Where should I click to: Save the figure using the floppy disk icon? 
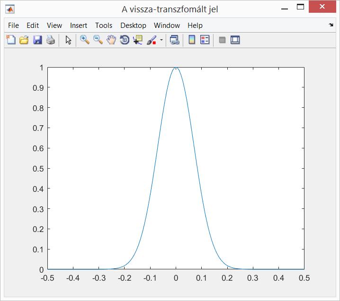coord(37,40)
